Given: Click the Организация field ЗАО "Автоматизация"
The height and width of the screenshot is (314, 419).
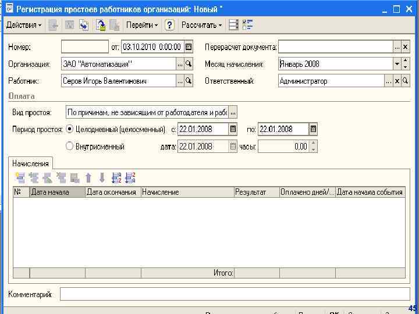Looking at the screenshot, I should (x=119, y=64).
